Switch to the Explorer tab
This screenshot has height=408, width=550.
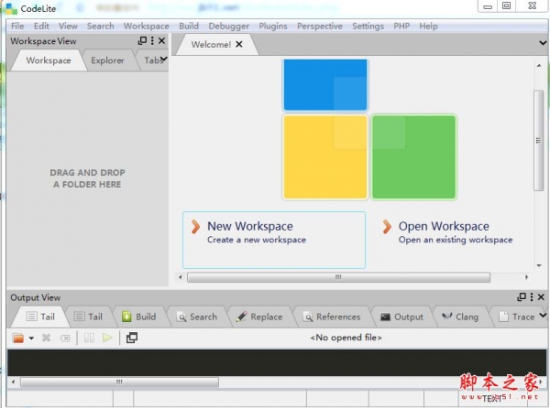[107, 60]
